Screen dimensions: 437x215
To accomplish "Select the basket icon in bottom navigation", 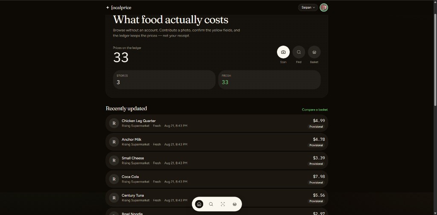I will [235, 204].
